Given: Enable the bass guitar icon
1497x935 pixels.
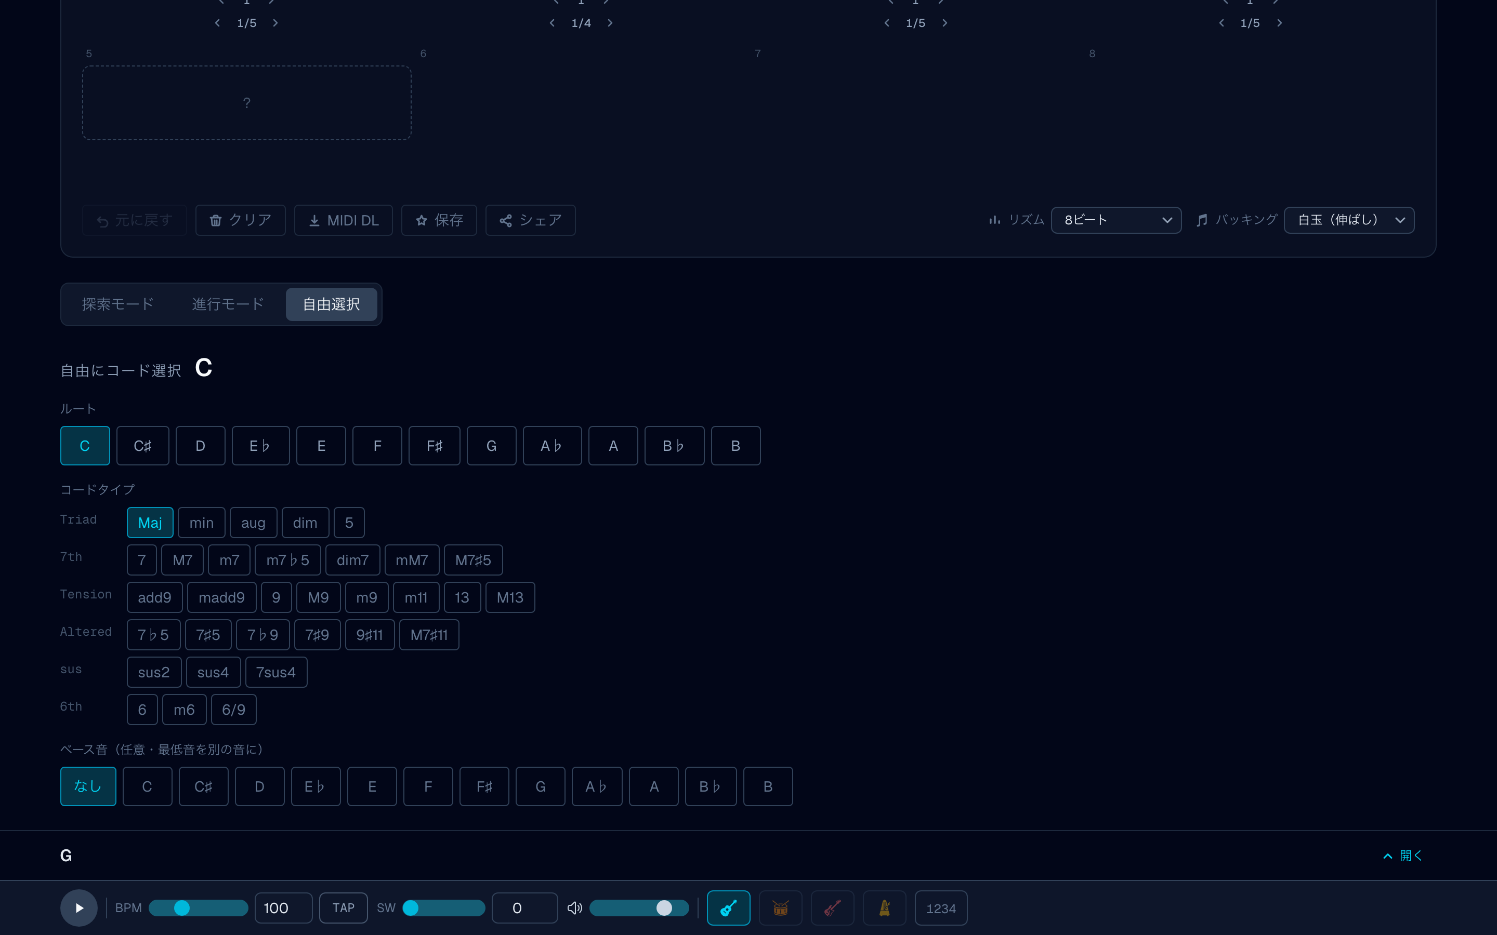Looking at the screenshot, I should [x=833, y=908].
